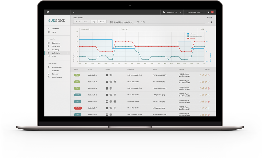Expand the Ladesäulen chevron in sidebar
The height and width of the screenshot is (158, 262).
68,53
